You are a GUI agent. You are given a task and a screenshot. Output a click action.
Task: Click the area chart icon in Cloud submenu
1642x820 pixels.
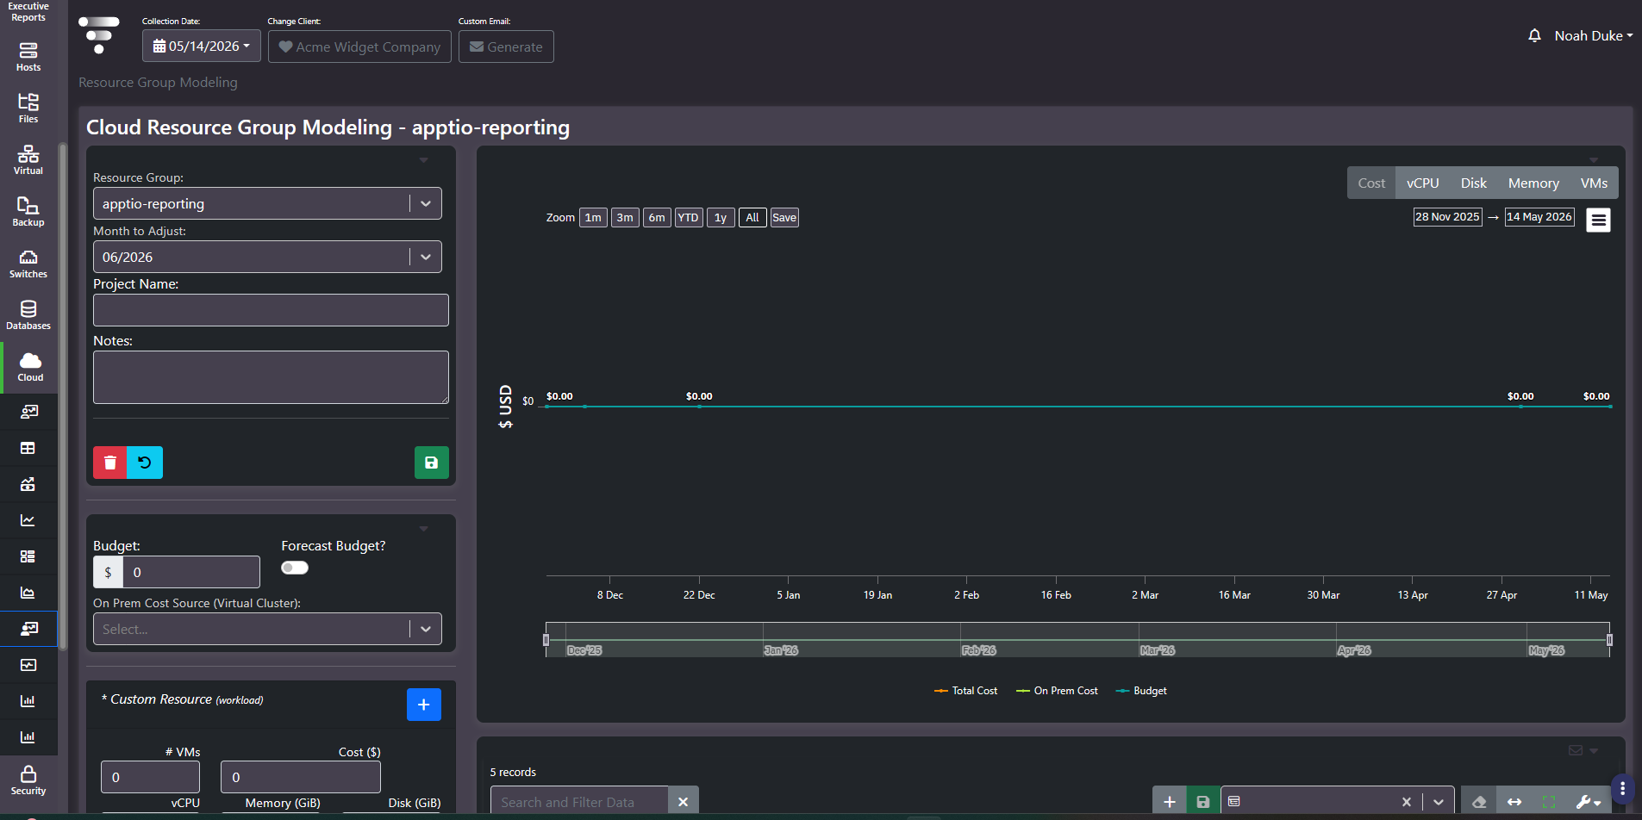(x=28, y=593)
